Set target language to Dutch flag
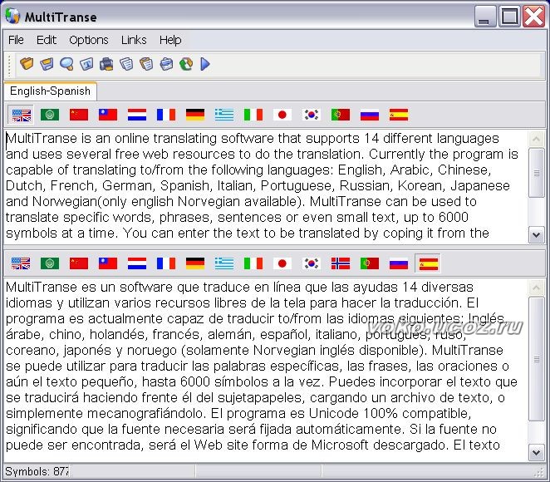550x482 pixels. pyautogui.click(x=137, y=263)
